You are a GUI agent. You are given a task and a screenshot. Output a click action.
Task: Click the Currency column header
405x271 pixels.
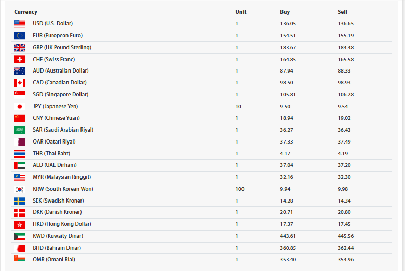(25, 12)
